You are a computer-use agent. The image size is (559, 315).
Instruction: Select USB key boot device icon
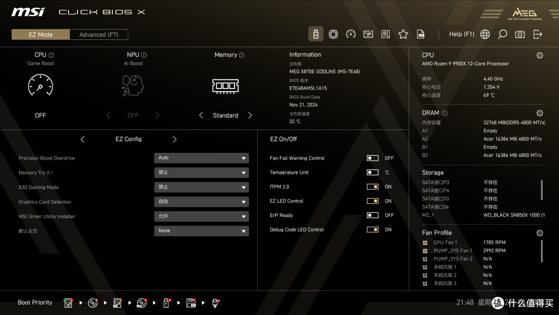pyautogui.click(x=166, y=303)
